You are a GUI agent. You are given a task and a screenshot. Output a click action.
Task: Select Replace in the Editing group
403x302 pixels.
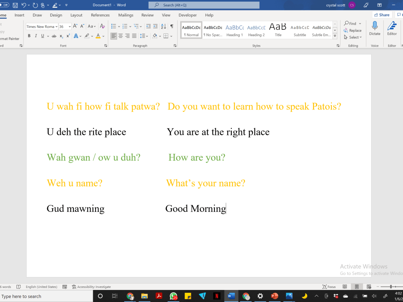tap(353, 31)
